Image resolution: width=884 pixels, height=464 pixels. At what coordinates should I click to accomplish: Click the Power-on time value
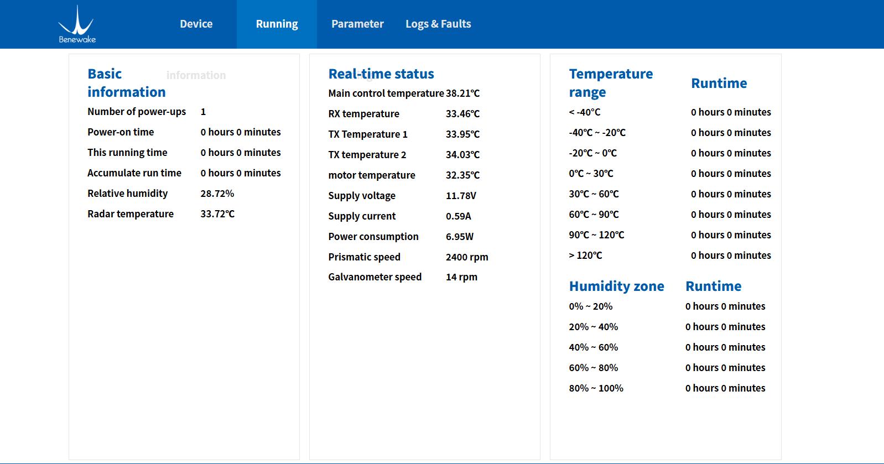click(241, 132)
